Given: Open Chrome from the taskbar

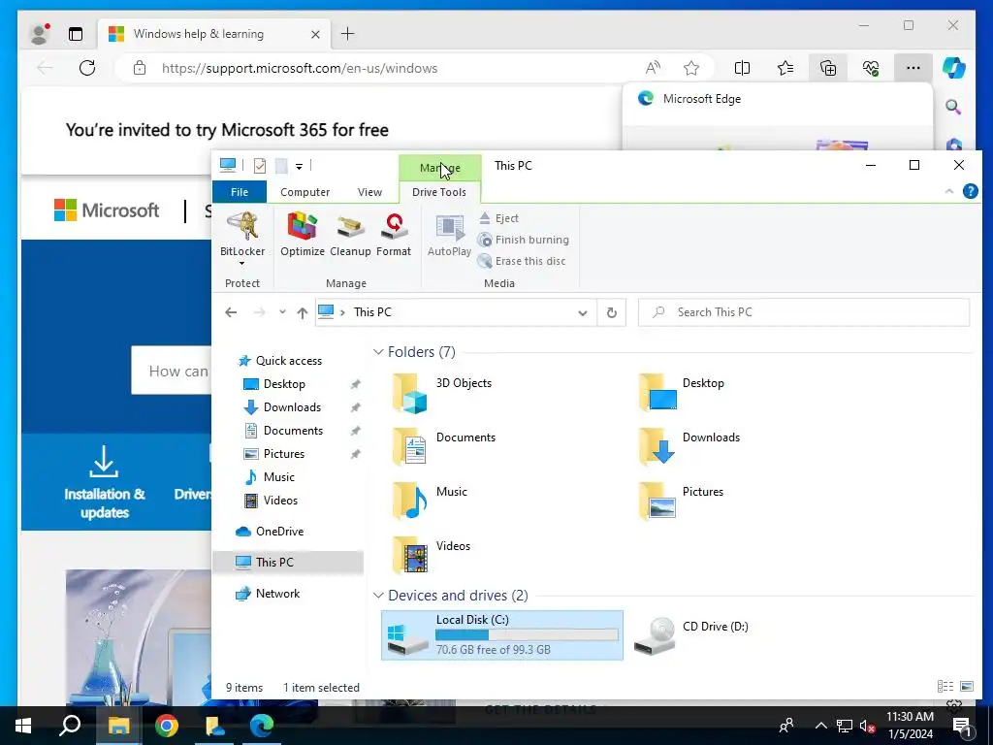Looking at the screenshot, I should (167, 726).
